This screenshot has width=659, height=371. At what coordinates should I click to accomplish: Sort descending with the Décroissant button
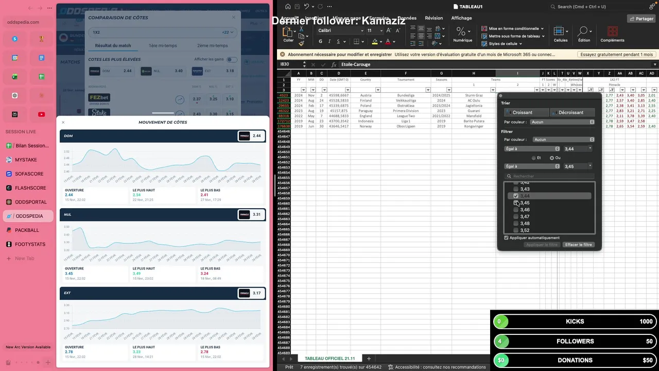[x=573, y=112]
